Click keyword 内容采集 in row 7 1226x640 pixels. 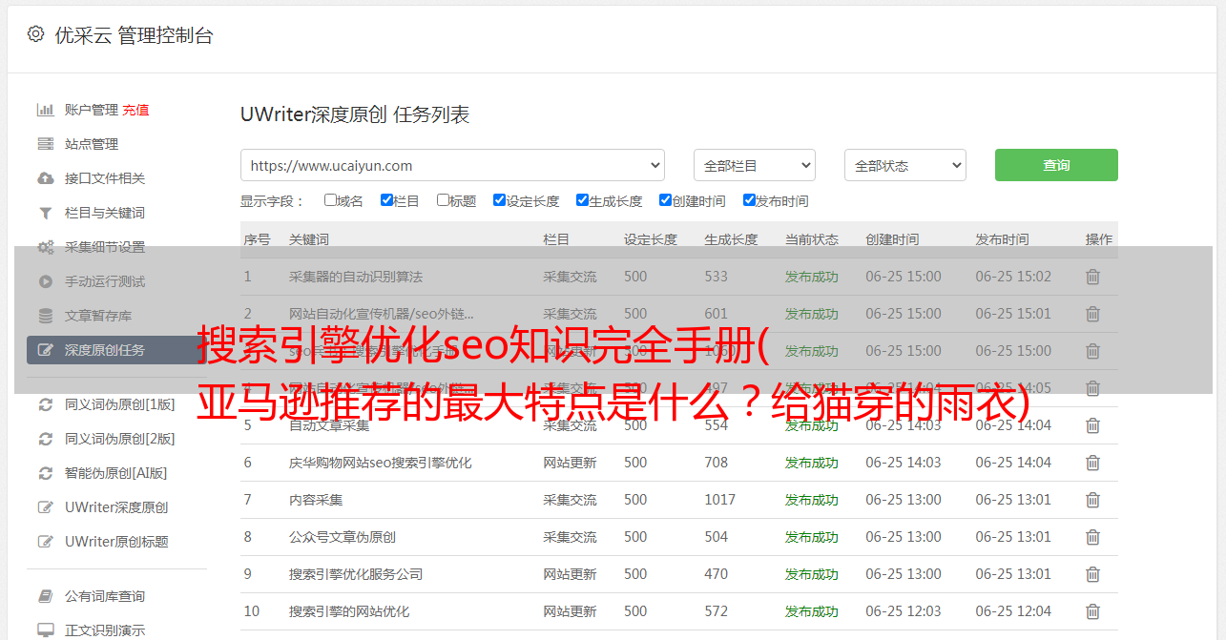coord(316,500)
